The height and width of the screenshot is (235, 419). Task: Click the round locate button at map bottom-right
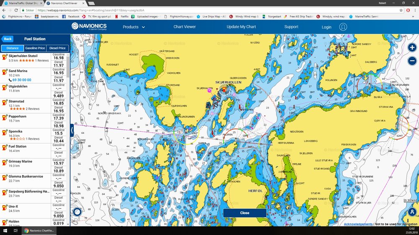coord(412,212)
